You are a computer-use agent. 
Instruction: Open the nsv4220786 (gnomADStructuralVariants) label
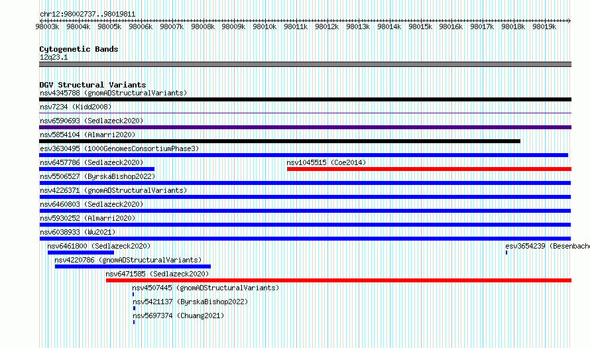pos(128,260)
